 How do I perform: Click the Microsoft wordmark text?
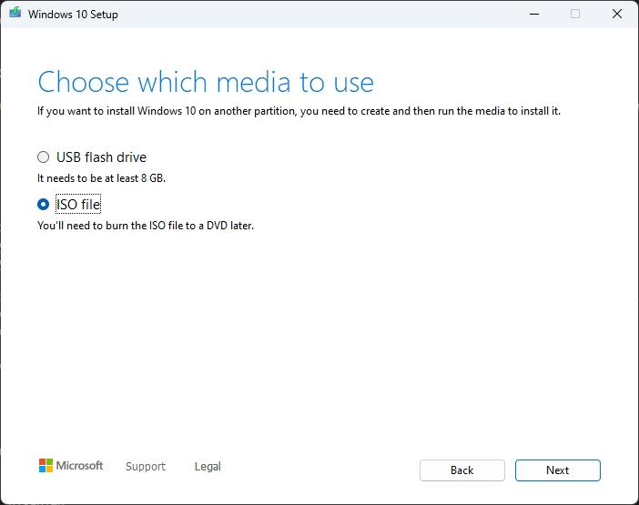point(80,466)
